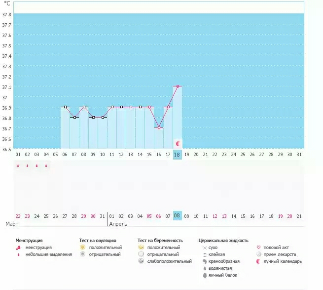This screenshot has height=290, width=323.
Task: Click the spotting drop marker under cycle day 01
Action: click(18, 166)
